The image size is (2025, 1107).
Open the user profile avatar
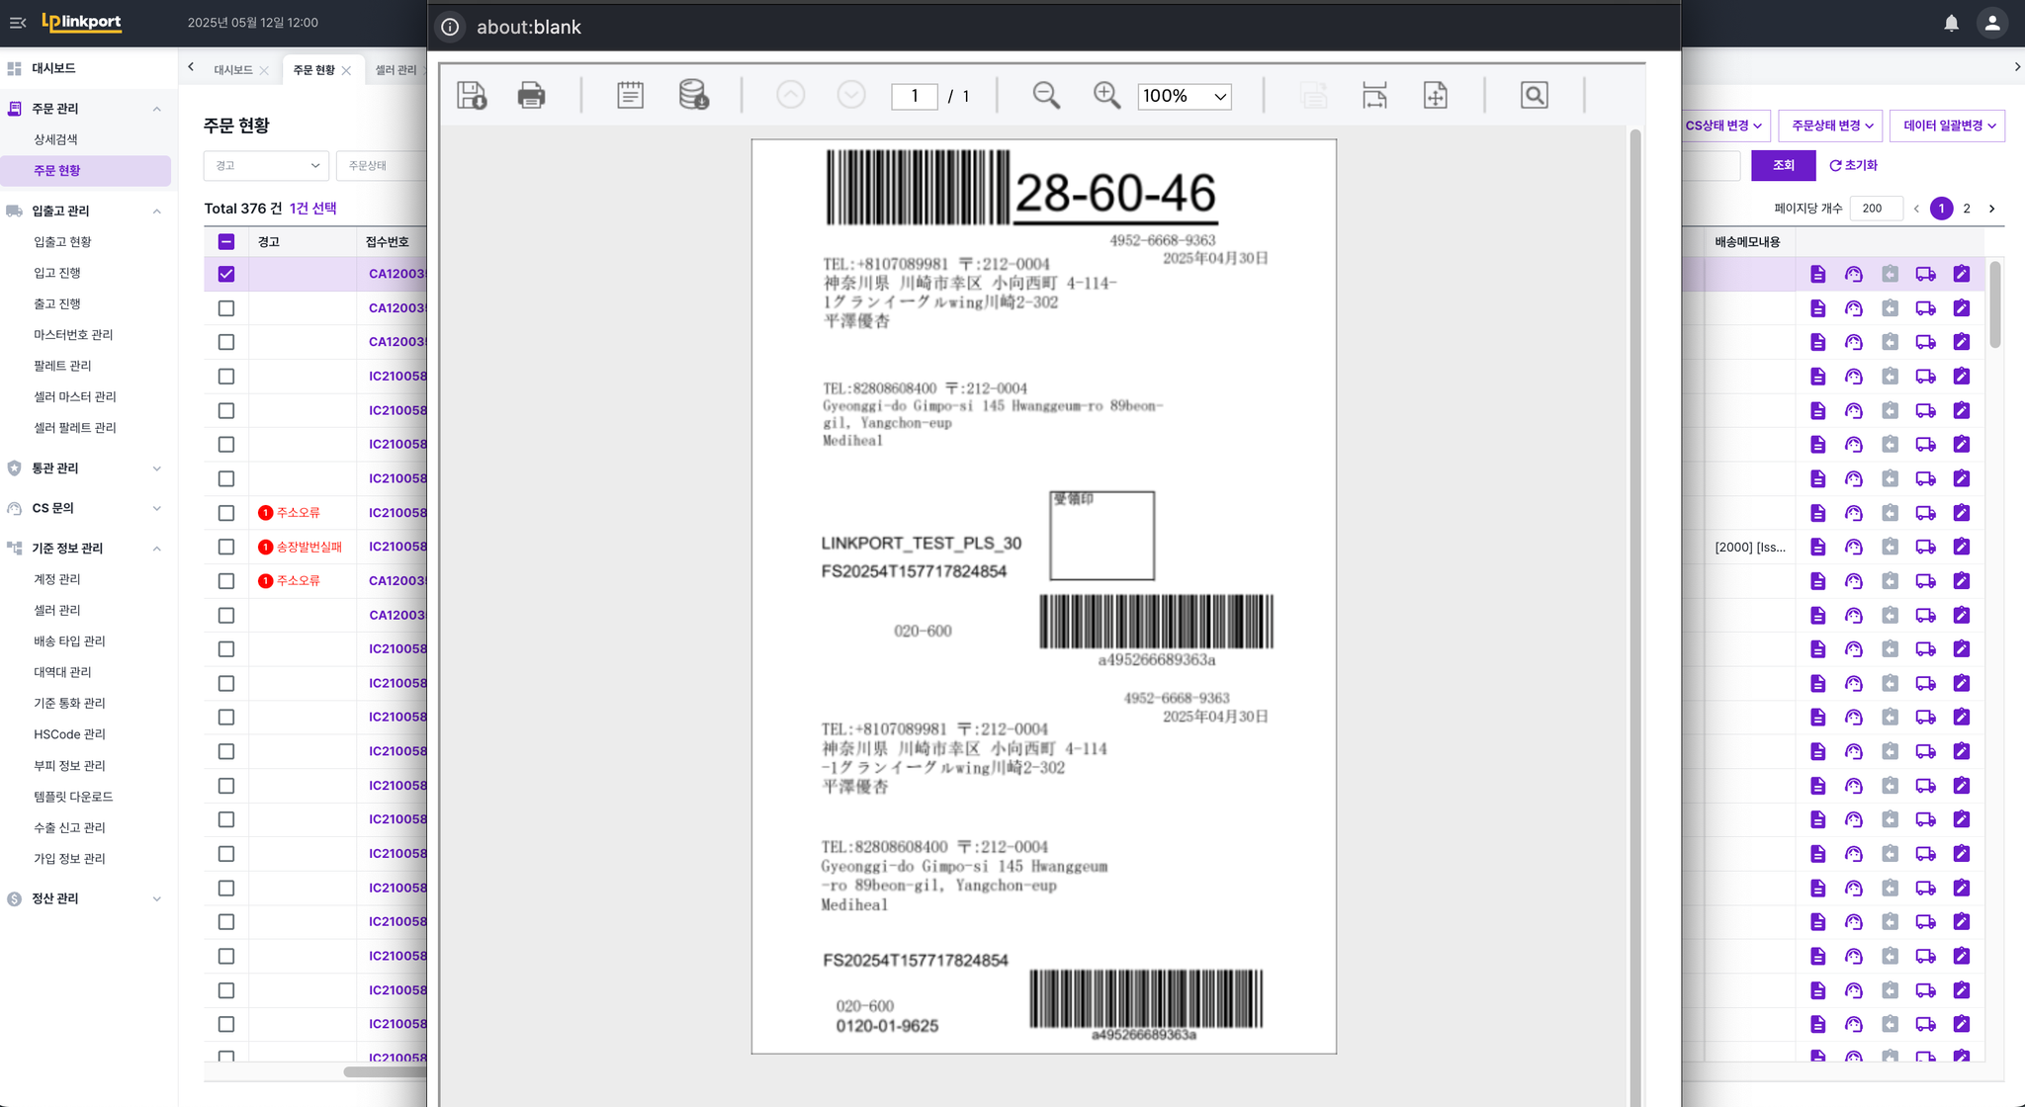[x=1992, y=23]
